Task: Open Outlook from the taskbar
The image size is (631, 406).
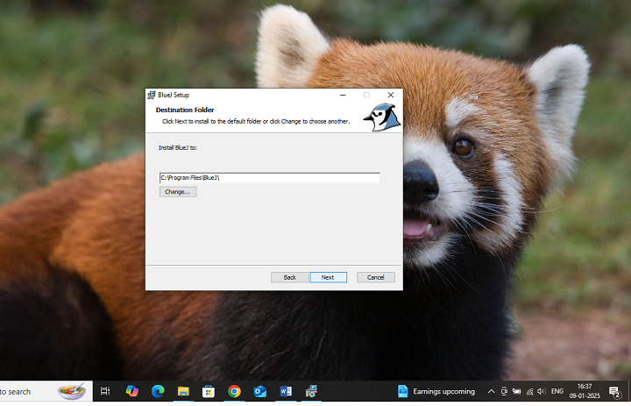Action: (260, 391)
